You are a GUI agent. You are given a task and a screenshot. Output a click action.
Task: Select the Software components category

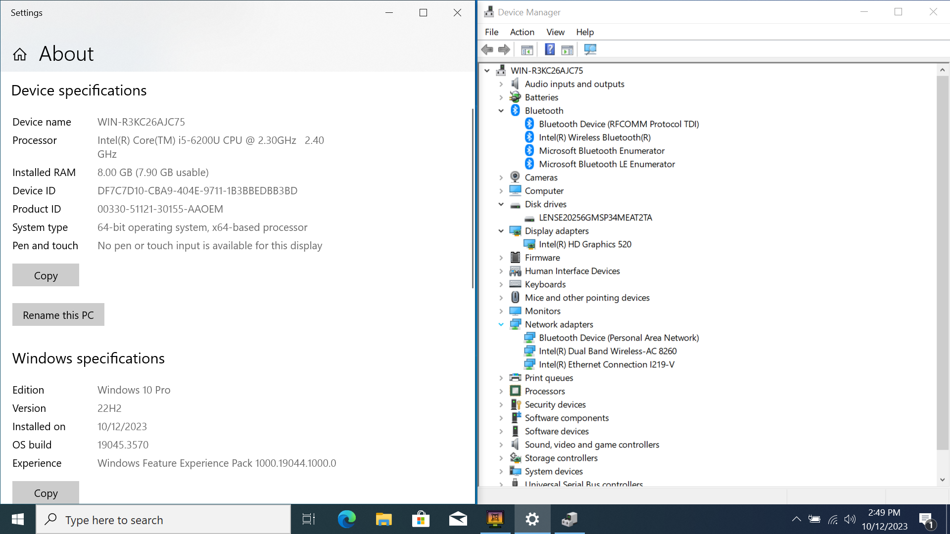pos(567,418)
